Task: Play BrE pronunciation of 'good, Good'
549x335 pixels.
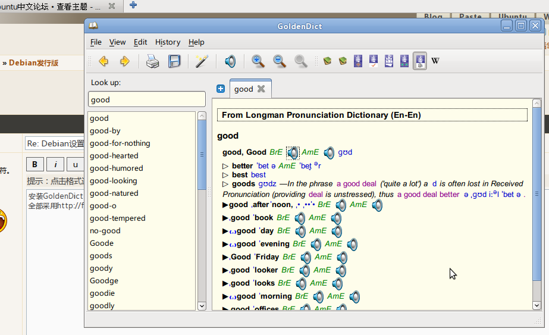Action: tap(293, 152)
